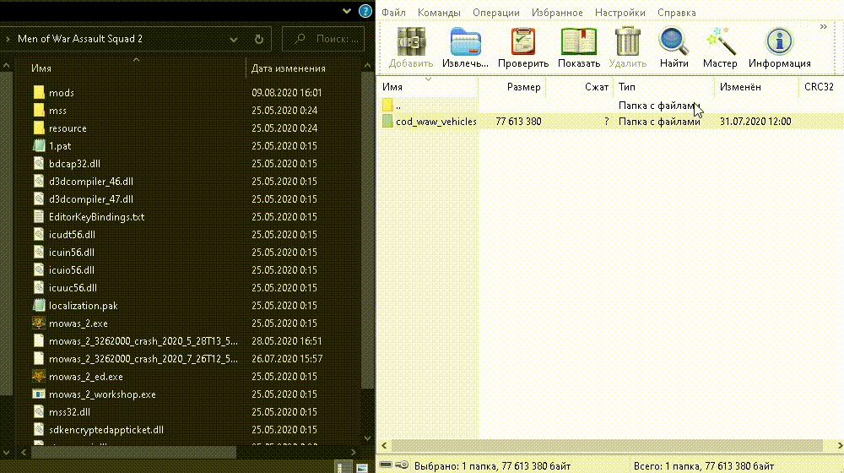Select the icudt56.dll file
Viewport: 844px width, 473px height.
[72, 235]
